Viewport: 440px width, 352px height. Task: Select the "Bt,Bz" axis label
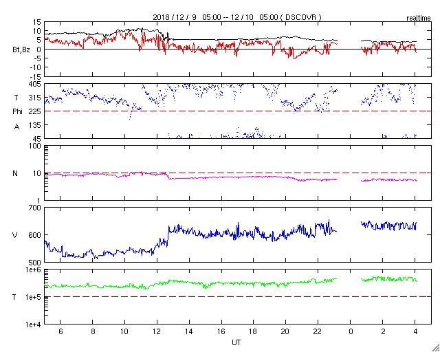[21, 51]
